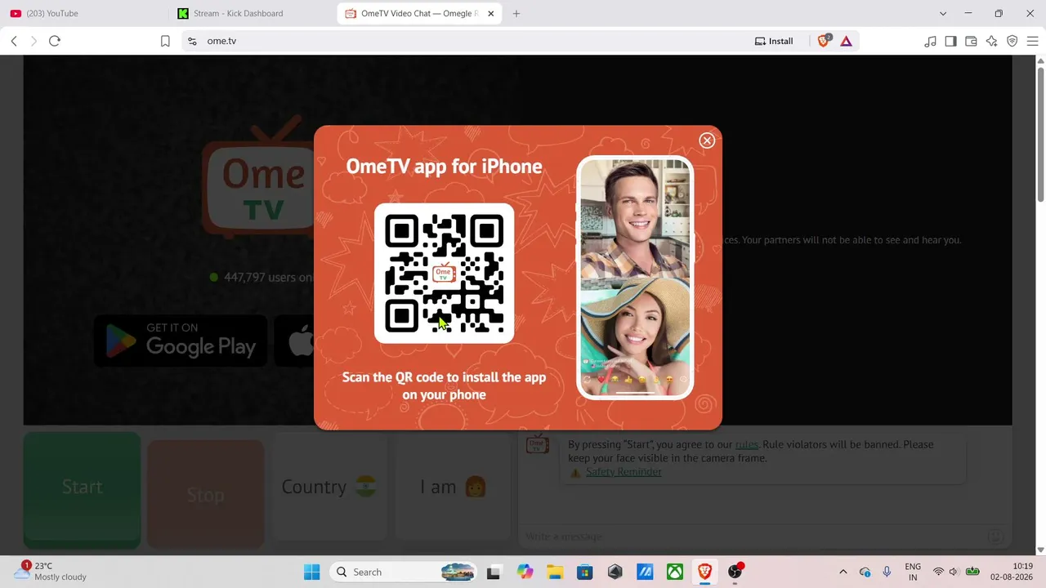The height and width of the screenshot is (588, 1046).
Task: Close the OmeTV iPhone app popup
Action: click(707, 140)
